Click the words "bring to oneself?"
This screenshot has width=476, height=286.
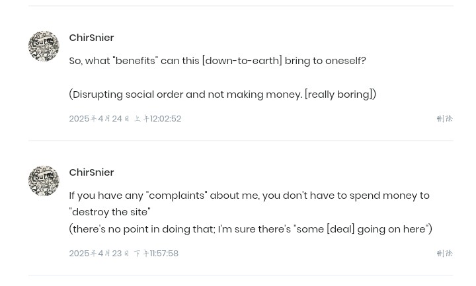[325, 61]
